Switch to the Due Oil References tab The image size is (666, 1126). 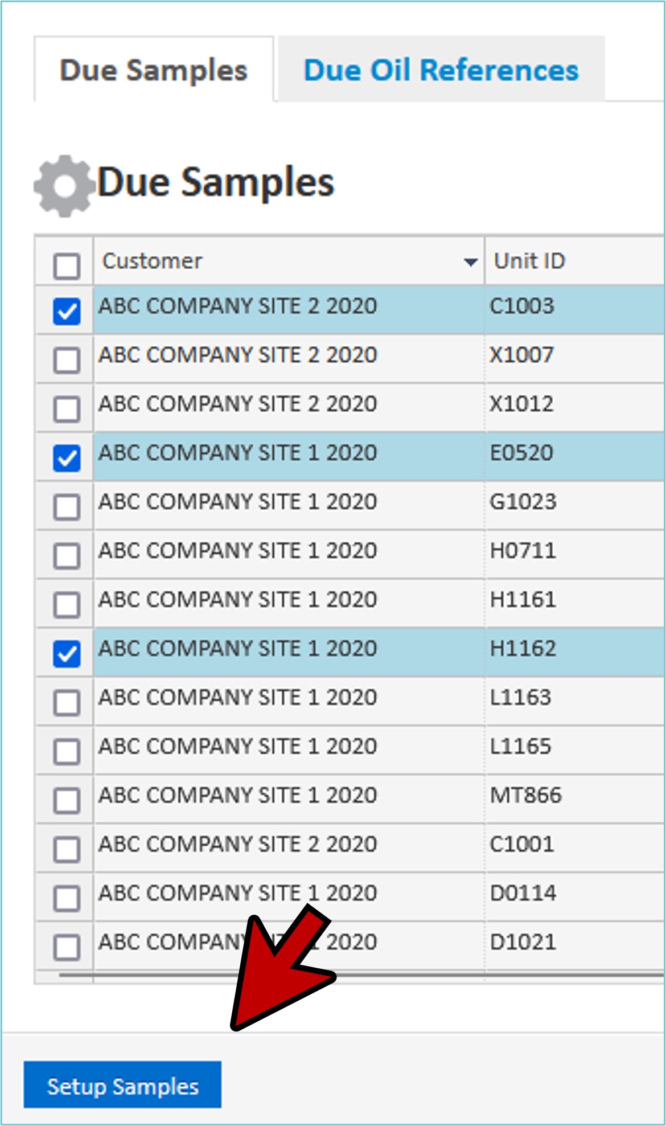pos(441,71)
